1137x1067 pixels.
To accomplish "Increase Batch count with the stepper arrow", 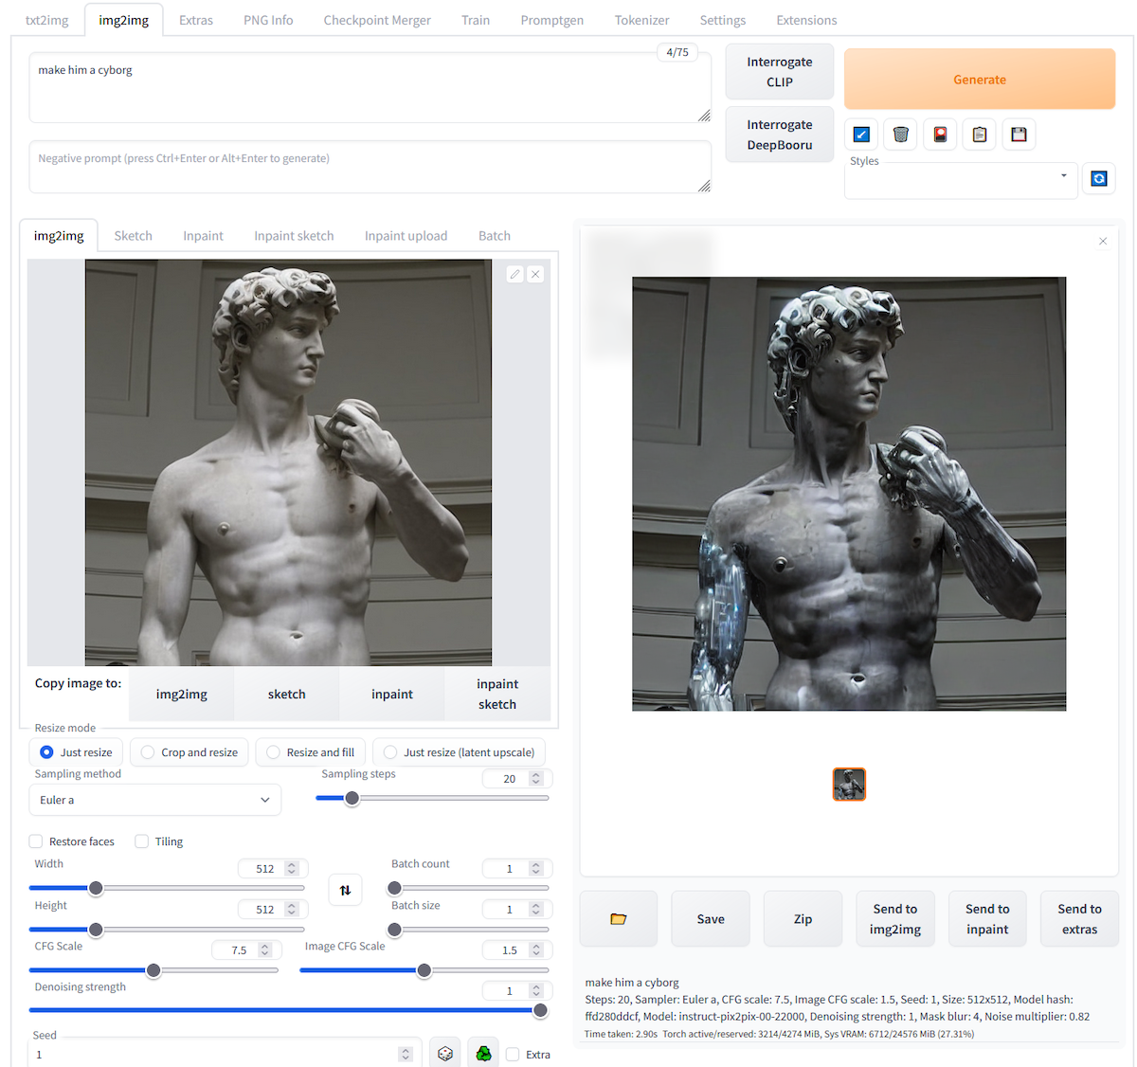I will (x=535, y=863).
